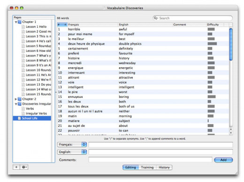This screenshot has height=182, width=244.
Task: Sort by the Difficulty column header
Action: (215, 24)
